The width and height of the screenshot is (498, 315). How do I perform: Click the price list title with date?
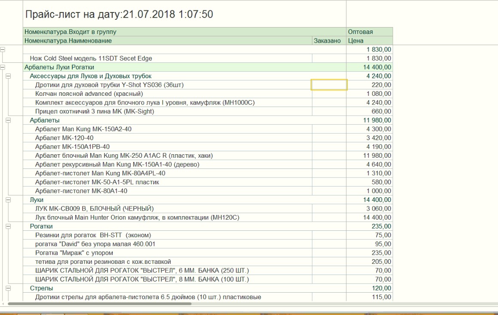119,15
